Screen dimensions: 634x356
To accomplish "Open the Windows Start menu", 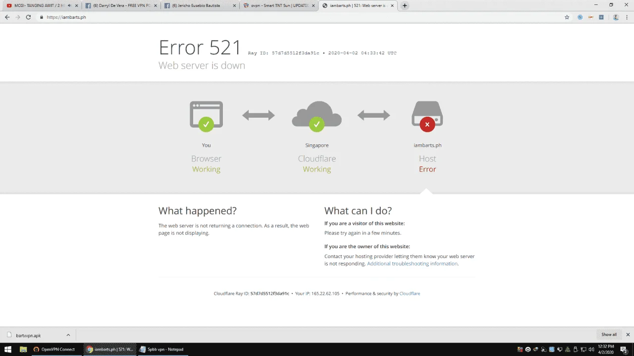I will coord(8,349).
